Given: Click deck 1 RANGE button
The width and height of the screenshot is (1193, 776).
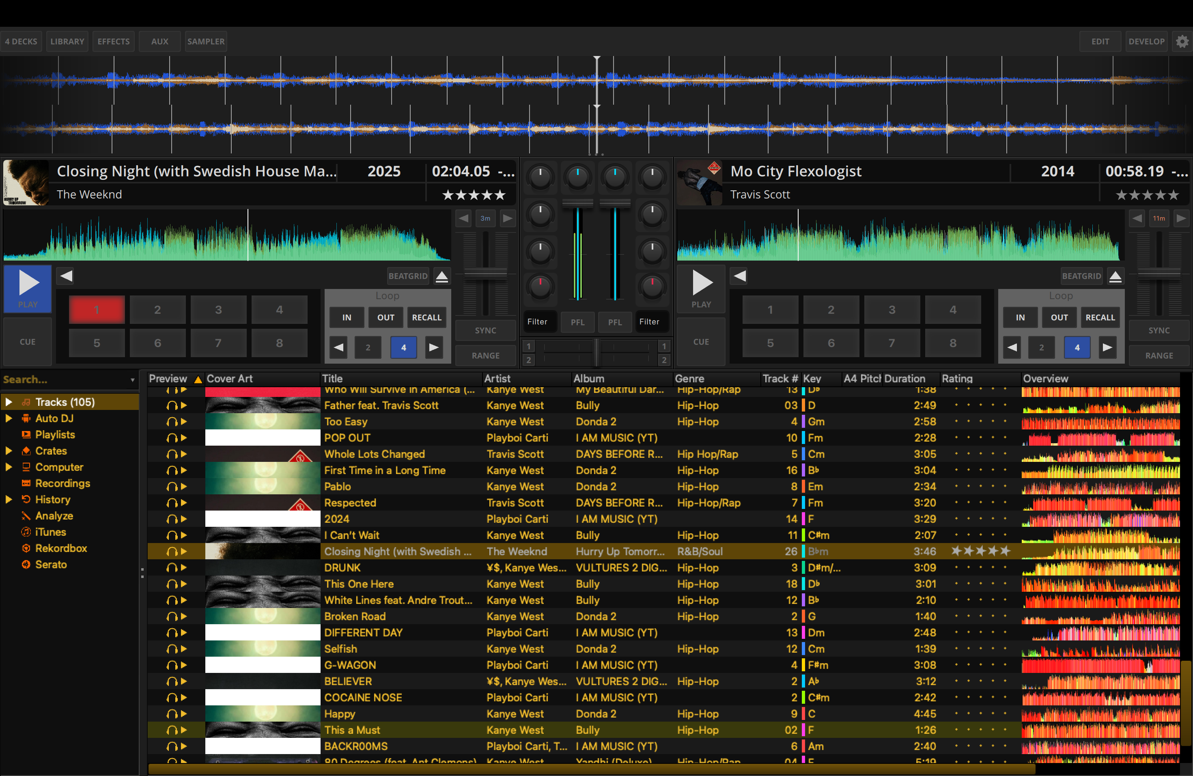Looking at the screenshot, I should tap(485, 356).
